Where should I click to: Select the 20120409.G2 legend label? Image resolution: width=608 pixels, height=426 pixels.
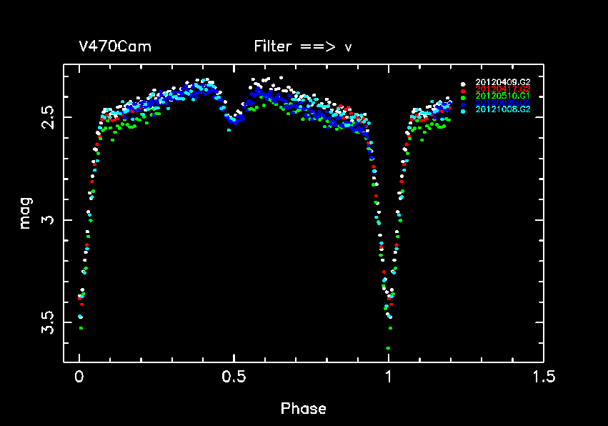(x=503, y=84)
